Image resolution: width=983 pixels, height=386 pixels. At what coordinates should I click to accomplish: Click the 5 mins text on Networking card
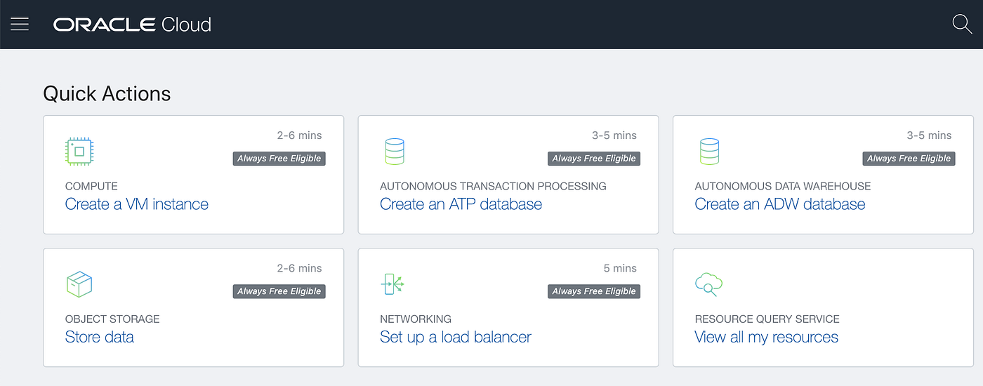(620, 268)
